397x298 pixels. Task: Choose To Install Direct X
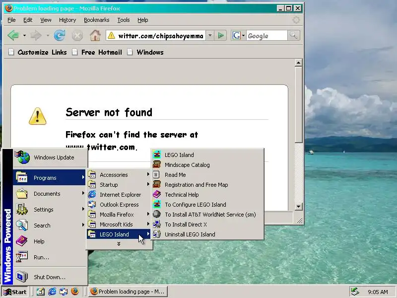[207, 224]
